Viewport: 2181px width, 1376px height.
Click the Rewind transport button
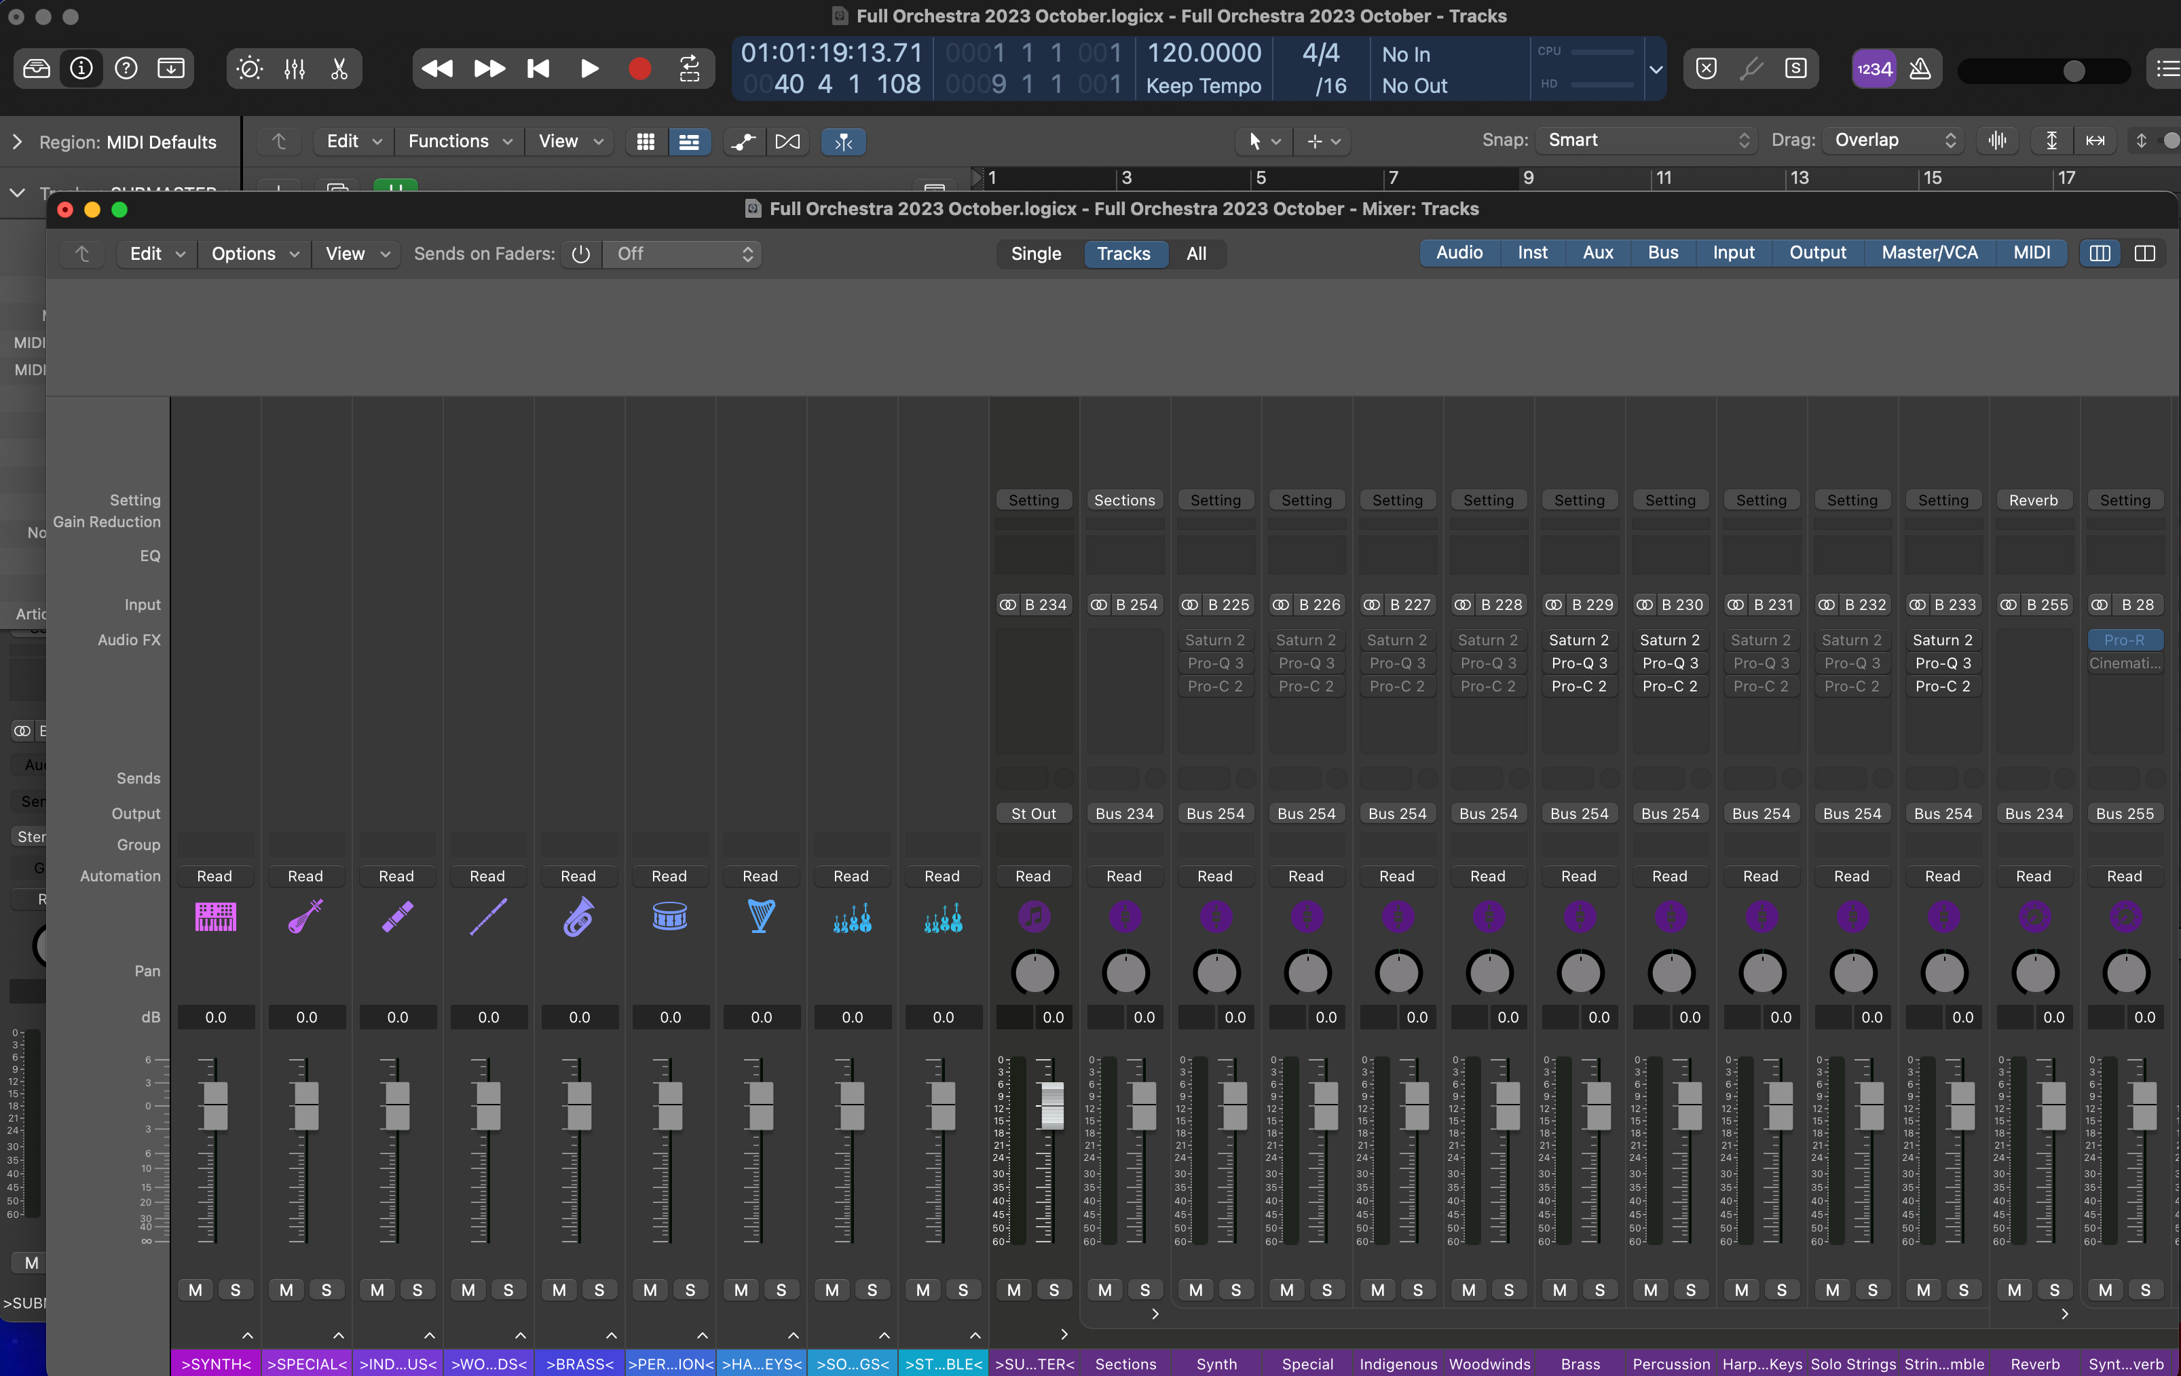coord(437,69)
